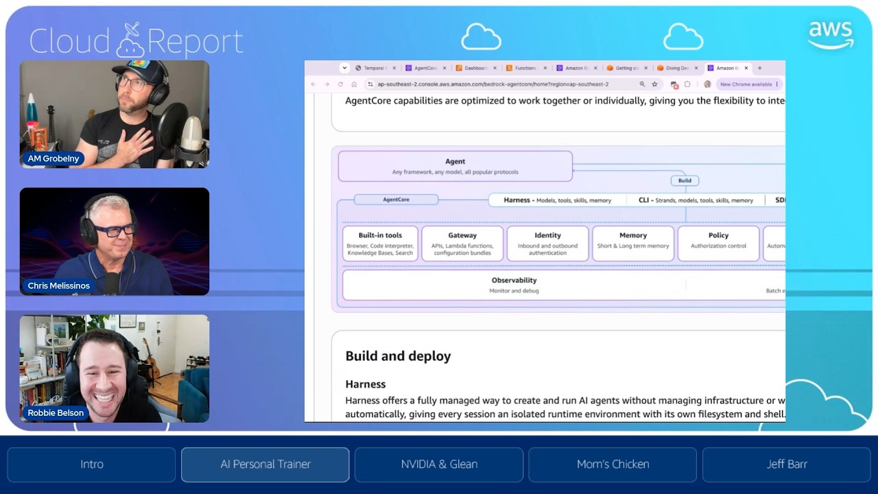Image resolution: width=878 pixels, height=494 pixels.
Task: Jump to the Intro segment
Action: point(91,464)
